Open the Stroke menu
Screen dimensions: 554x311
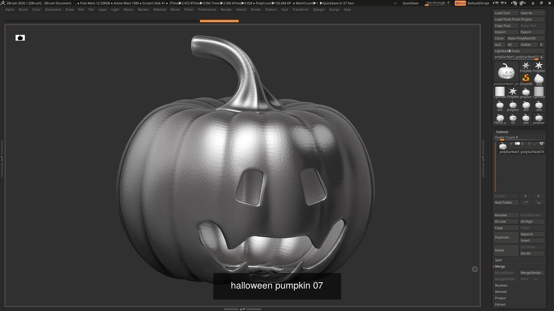point(255,10)
